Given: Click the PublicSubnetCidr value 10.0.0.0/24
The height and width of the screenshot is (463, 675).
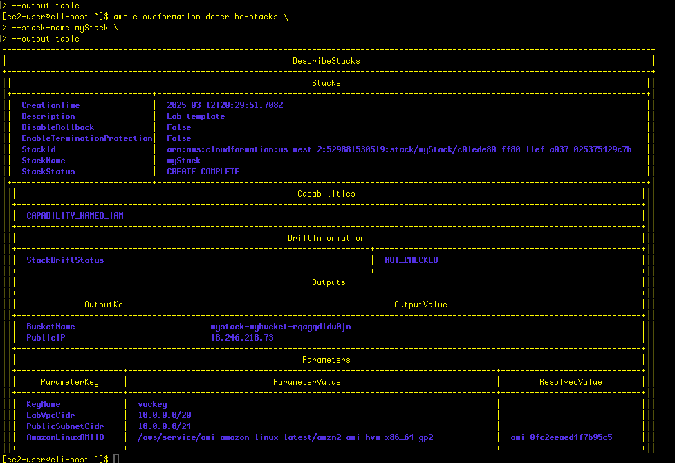Looking at the screenshot, I should pyautogui.click(x=165, y=426).
